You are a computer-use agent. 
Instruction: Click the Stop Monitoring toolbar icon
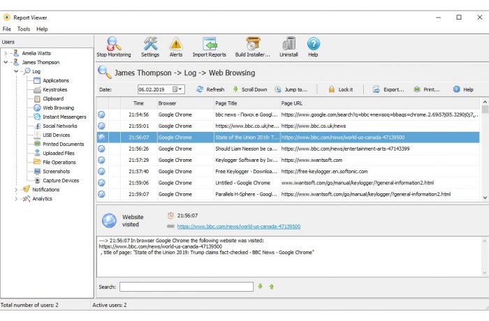[x=113, y=47]
